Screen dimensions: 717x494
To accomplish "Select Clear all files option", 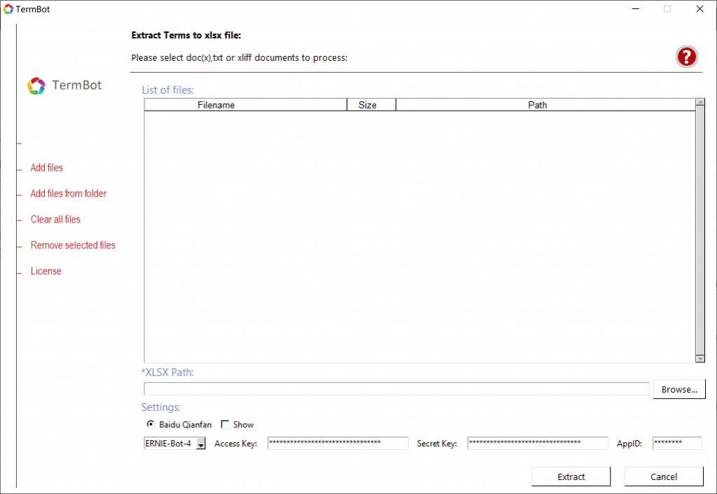I will pos(55,220).
